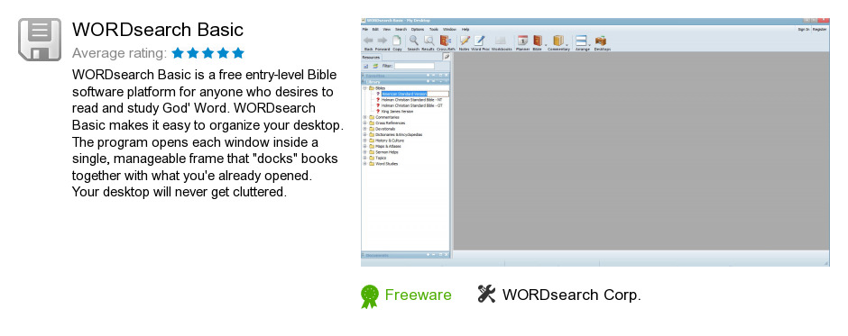
Task: Open the View menu
Action: (387, 29)
